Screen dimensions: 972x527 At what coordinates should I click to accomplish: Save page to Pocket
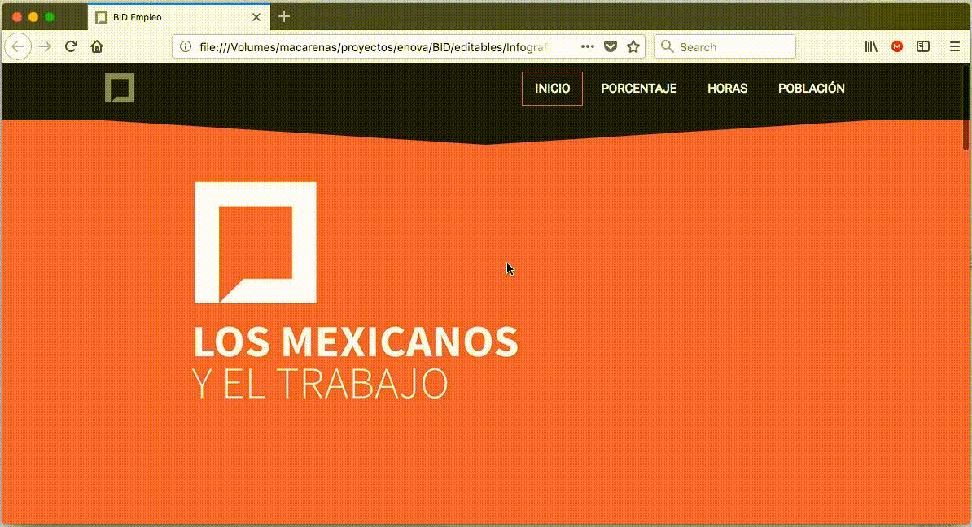[611, 47]
